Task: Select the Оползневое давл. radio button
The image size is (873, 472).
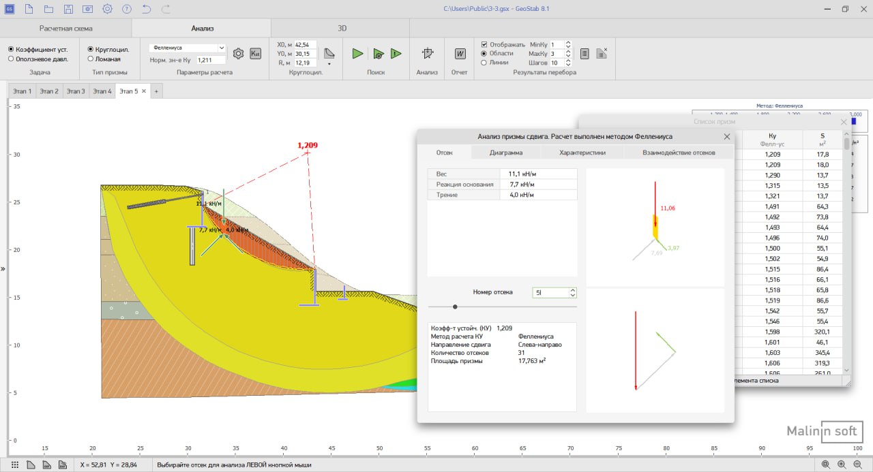Action: coord(11,59)
